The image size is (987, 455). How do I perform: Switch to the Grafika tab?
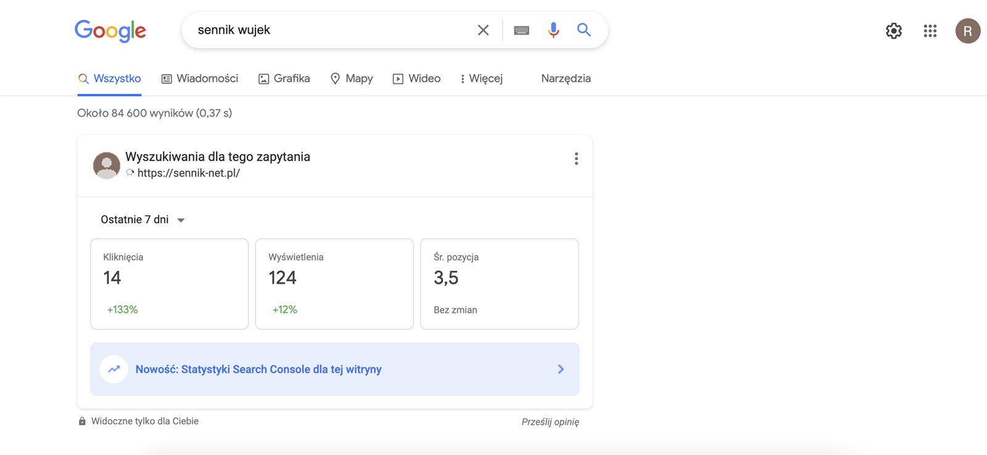click(284, 78)
